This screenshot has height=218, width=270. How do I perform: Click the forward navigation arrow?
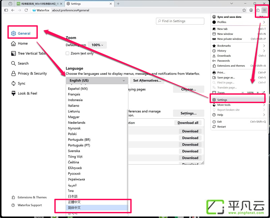[20, 10]
